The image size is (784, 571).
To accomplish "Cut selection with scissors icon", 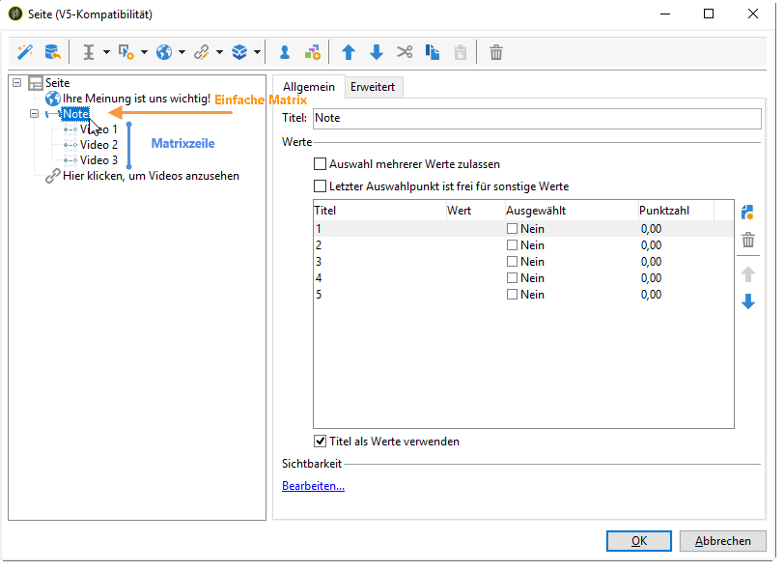I will pos(405,52).
